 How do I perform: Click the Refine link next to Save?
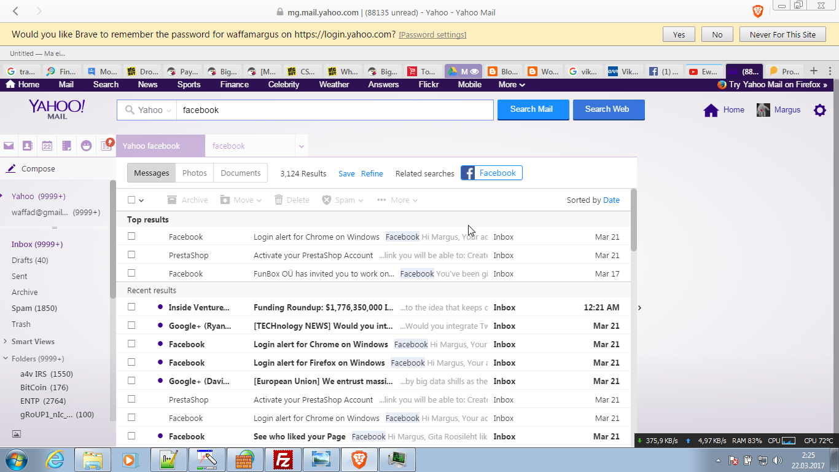(x=372, y=174)
